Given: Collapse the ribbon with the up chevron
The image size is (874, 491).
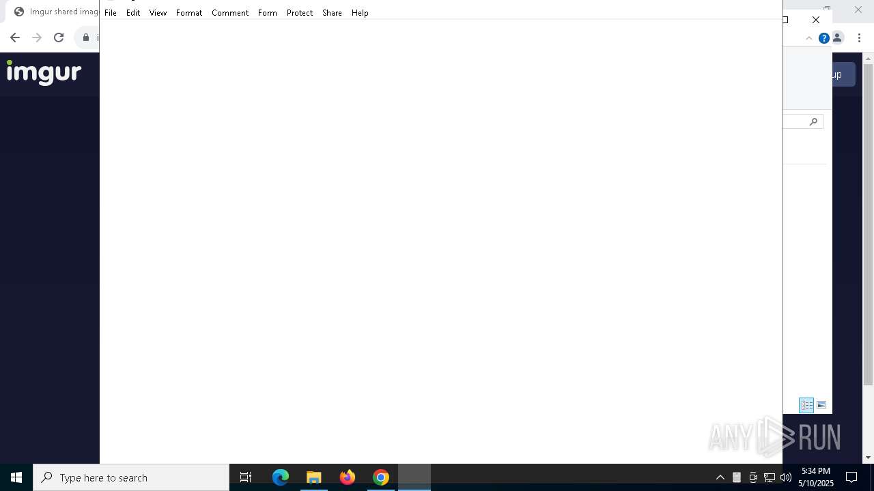Looking at the screenshot, I should [809, 38].
